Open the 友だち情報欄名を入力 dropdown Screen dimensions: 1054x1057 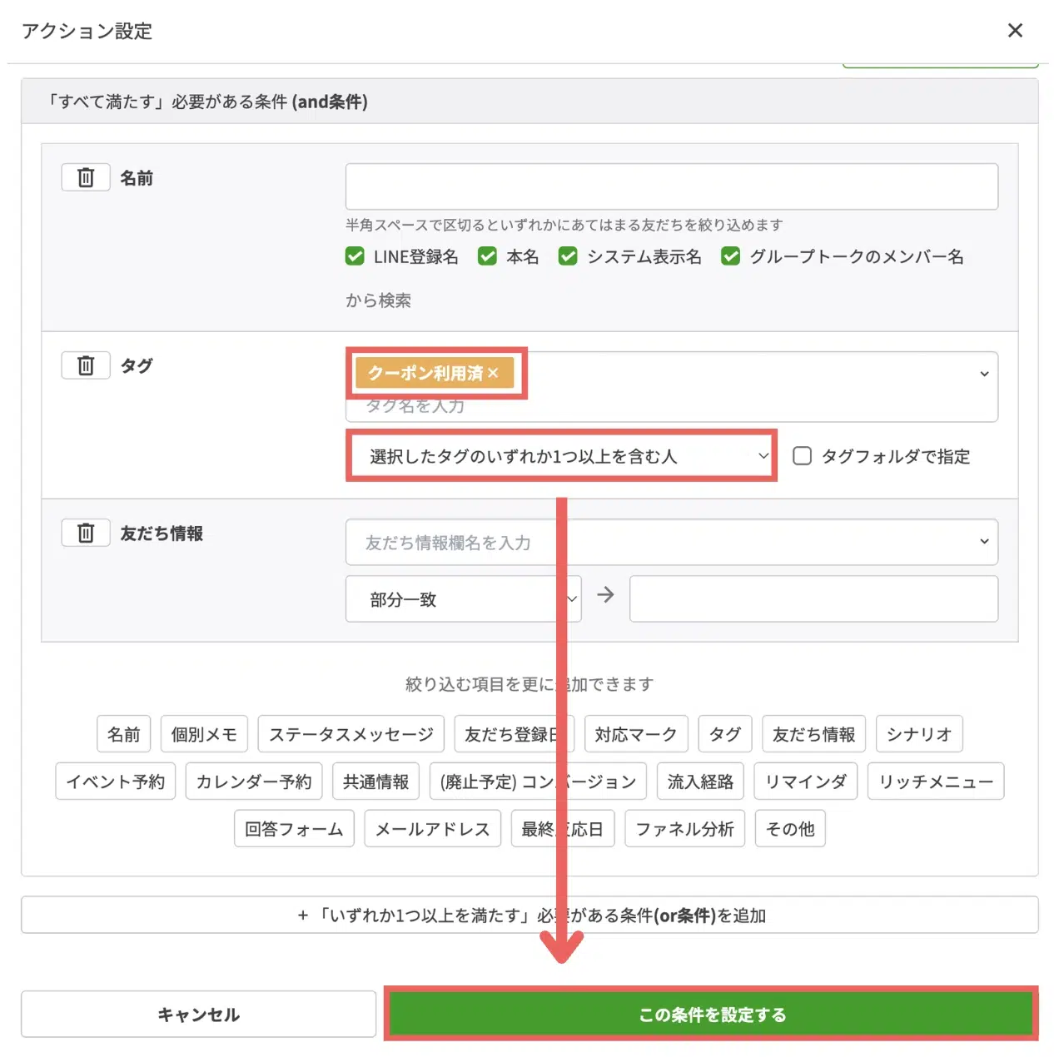[x=672, y=542]
